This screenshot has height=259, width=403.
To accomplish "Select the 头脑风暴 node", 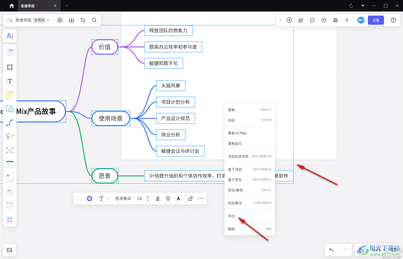I will tap(171, 85).
